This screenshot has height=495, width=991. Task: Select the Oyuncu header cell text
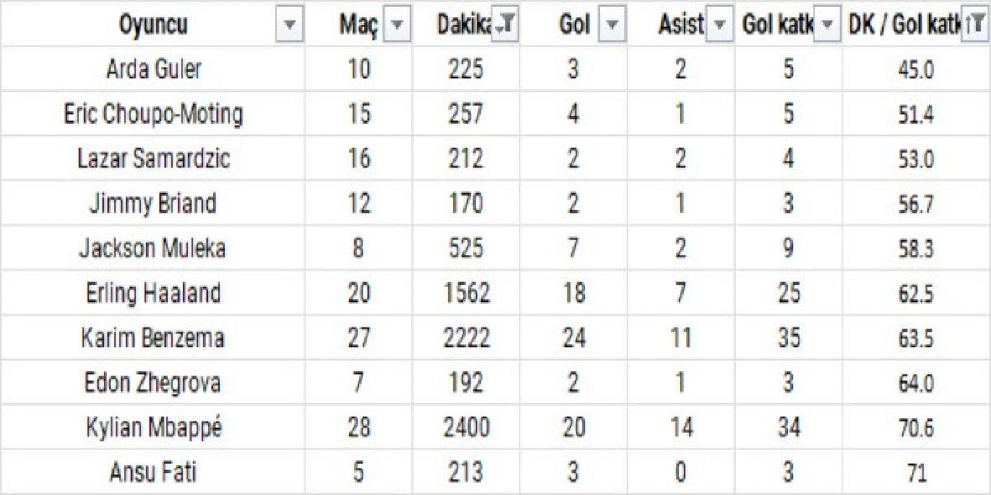tap(153, 26)
